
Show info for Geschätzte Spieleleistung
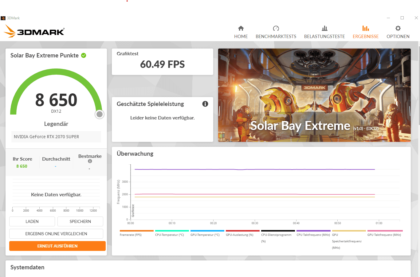click(x=205, y=104)
